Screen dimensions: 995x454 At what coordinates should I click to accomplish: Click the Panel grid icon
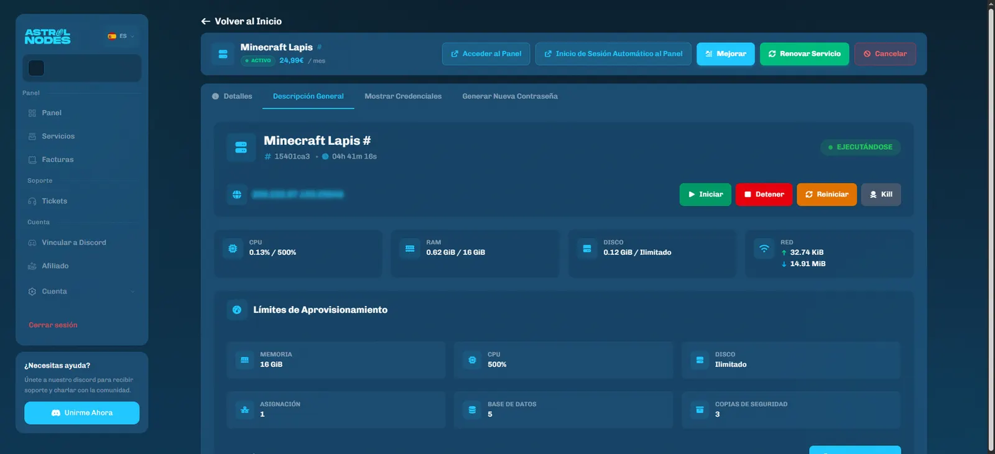coord(32,113)
